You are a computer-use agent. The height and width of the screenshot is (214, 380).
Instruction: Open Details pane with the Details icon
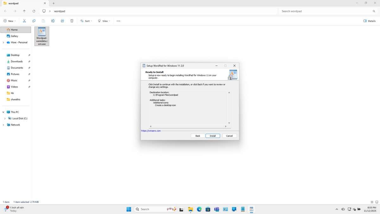click(369, 21)
